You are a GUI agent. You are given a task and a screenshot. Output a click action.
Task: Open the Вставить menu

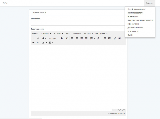[58, 33]
